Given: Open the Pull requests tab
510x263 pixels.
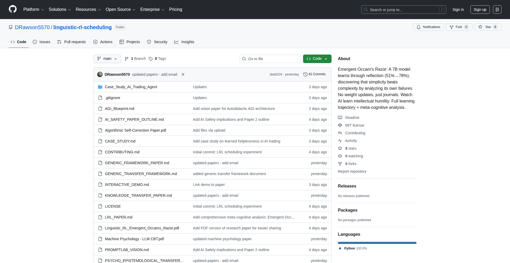Looking at the screenshot, I should [72, 42].
